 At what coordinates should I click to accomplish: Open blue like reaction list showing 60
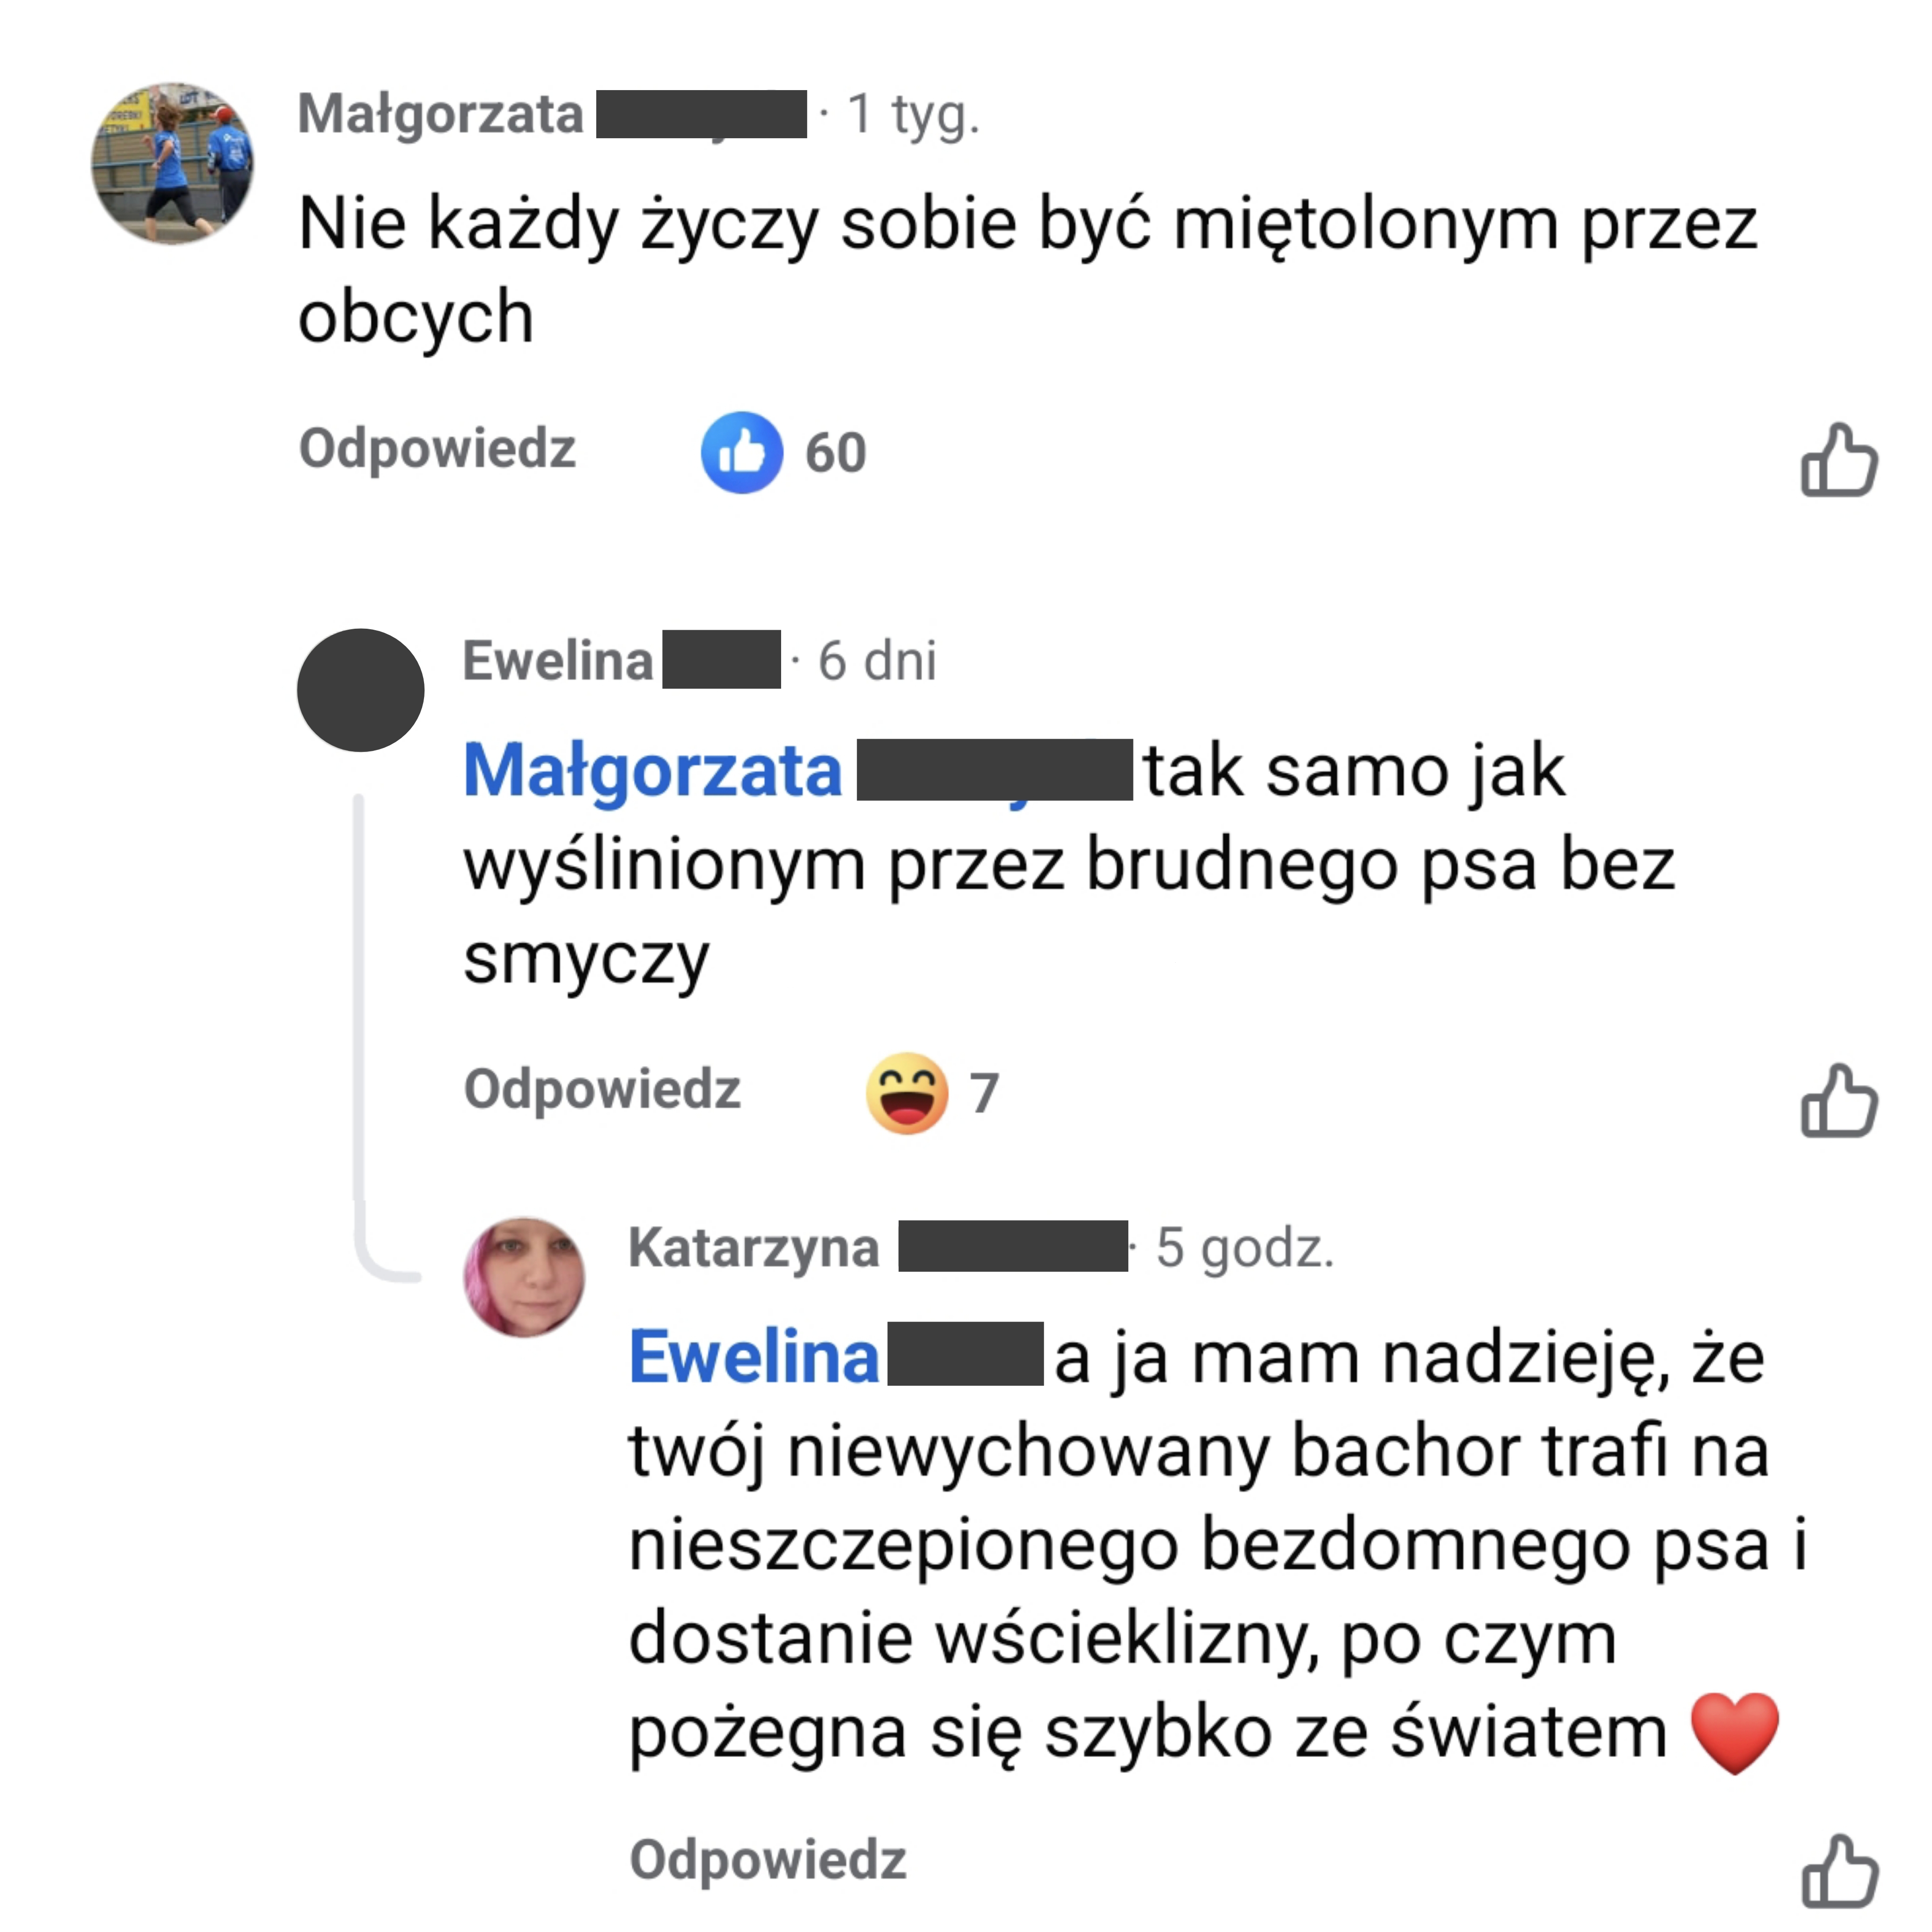tap(783, 452)
